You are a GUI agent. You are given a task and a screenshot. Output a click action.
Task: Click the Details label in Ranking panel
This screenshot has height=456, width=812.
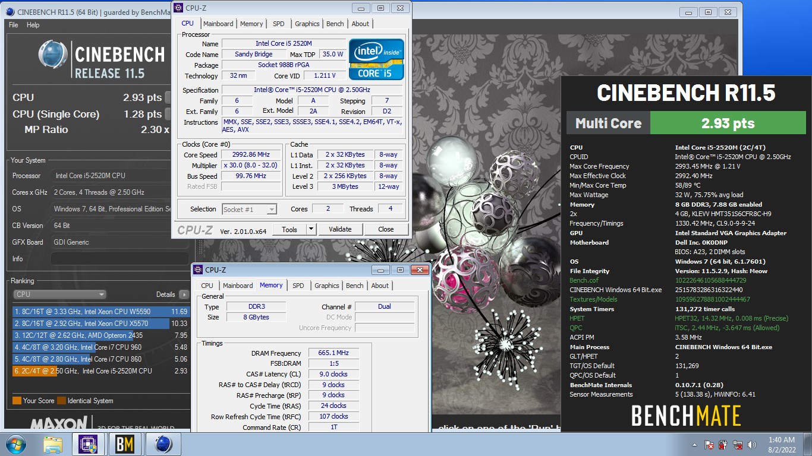point(166,294)
